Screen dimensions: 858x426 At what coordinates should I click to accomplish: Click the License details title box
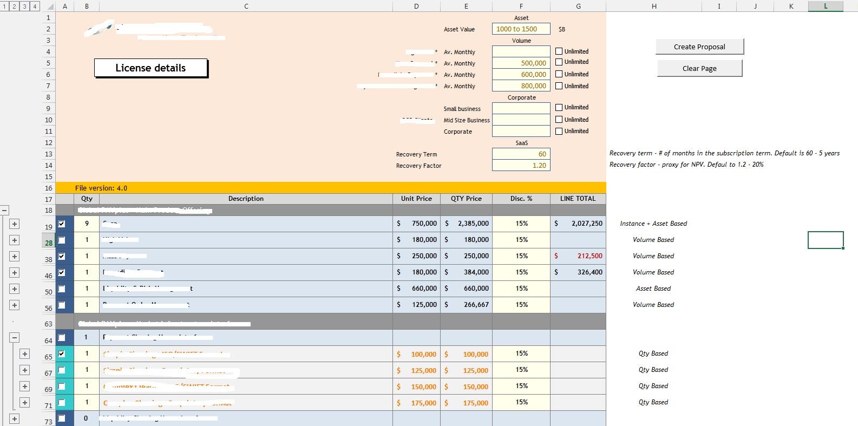[x=151, y=68]
